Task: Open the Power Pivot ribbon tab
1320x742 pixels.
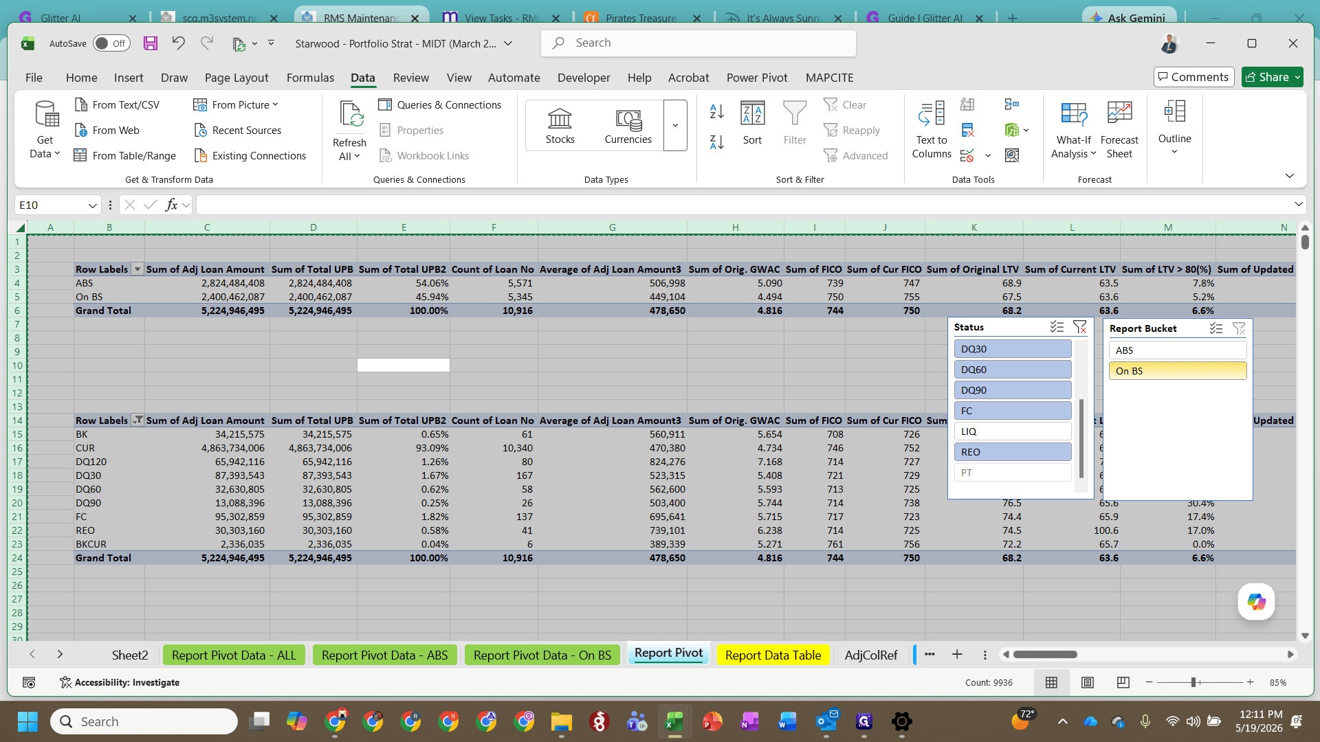Action: pos(757,78)
